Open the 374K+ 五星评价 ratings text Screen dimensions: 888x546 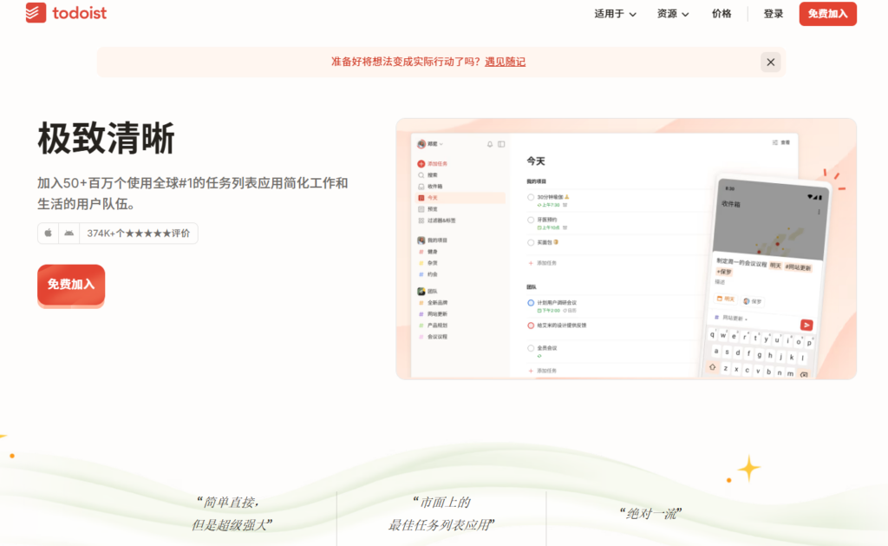pyautogui.click(x=138, y=233)
